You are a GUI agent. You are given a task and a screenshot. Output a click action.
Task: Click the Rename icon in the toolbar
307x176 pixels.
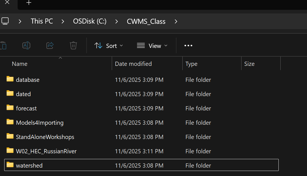tap(26, 45)
